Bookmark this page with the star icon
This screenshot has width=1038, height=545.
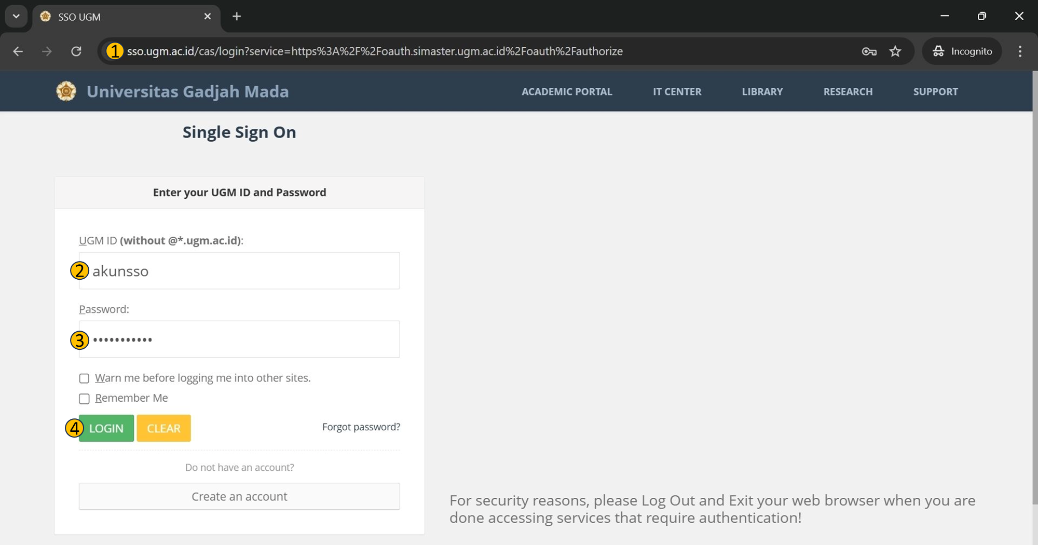[x=895, y=51]
